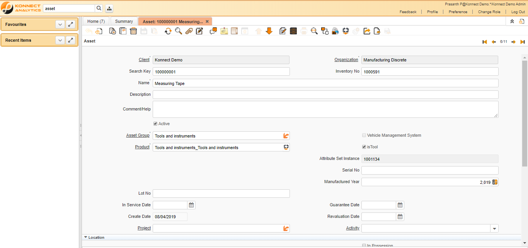Open Project lookup arrow icon
This screenshot has height=248, width=528.
[286, 228]
